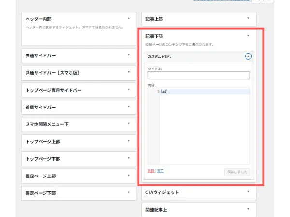The image size is (290, 217).
Task: Collapse the カスタム HTML widget with circled arrow
Action: pos(248,56)
